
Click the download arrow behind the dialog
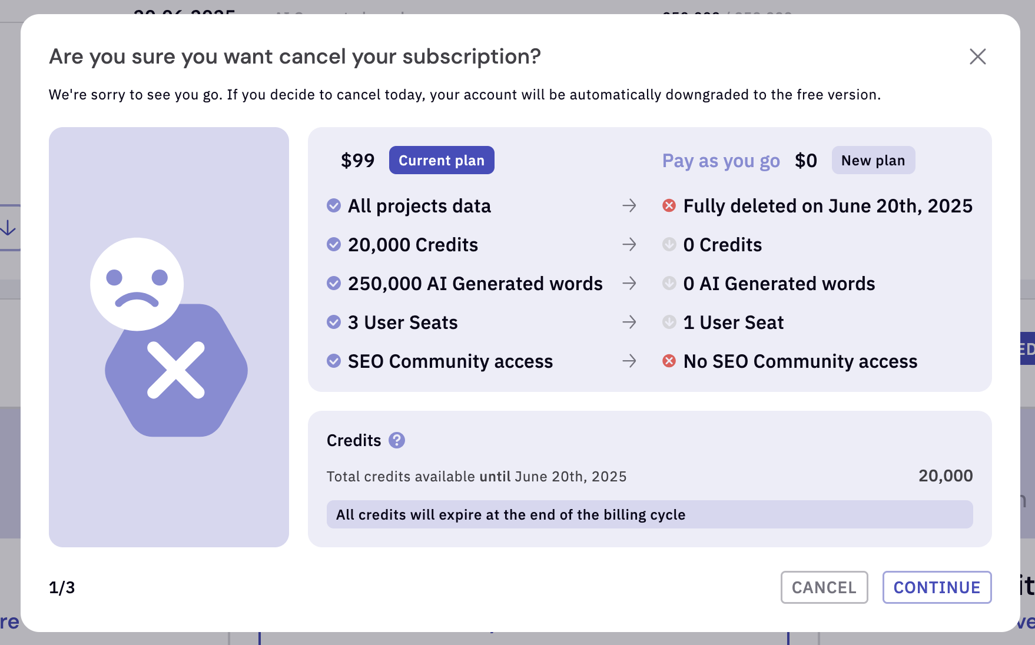tap(8, 228)
